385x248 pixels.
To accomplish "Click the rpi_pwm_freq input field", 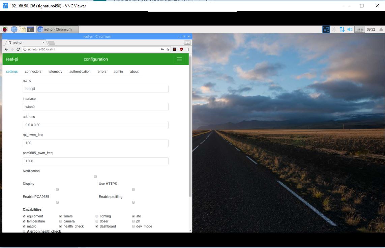I will click(95, 143).
